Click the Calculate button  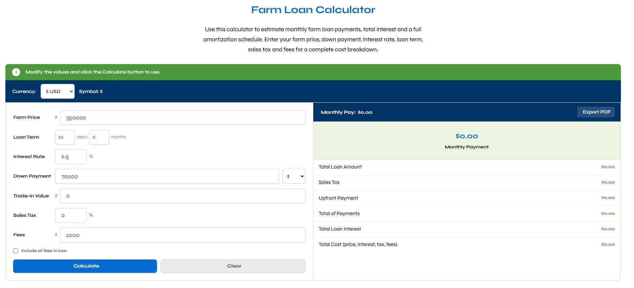click(85, 266)
